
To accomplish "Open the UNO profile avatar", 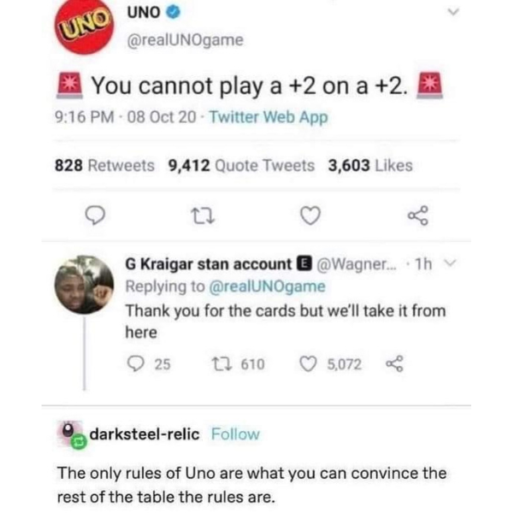I will coord(85,25).
